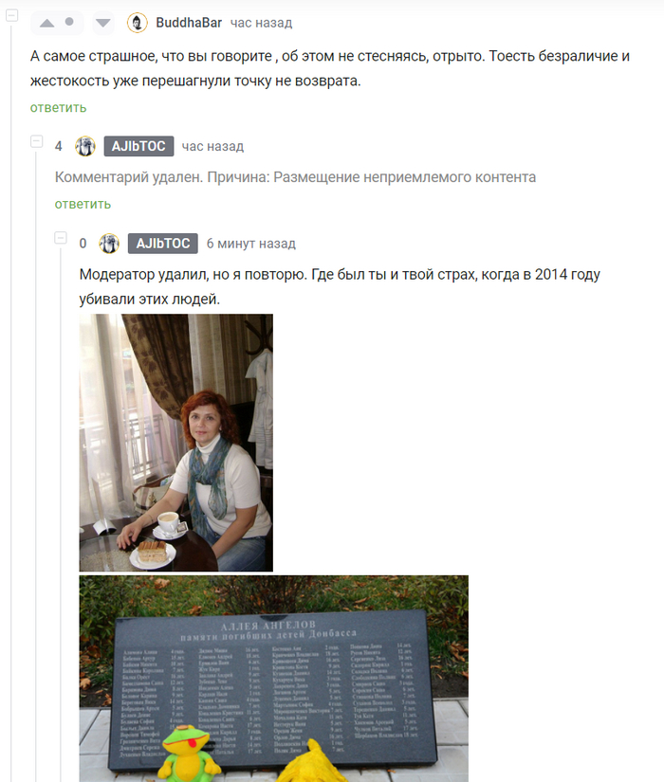Collapse the deleted AJIbTOC comment branch

(36, 141)
